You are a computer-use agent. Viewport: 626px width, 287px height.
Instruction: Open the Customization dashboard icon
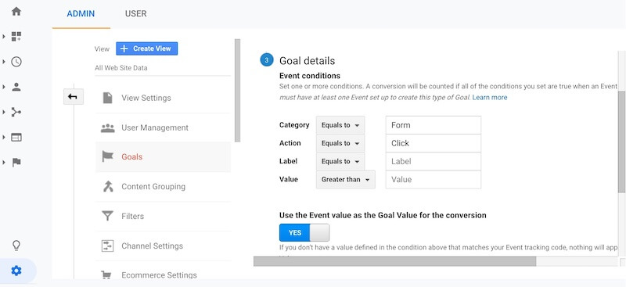(16, 37)
